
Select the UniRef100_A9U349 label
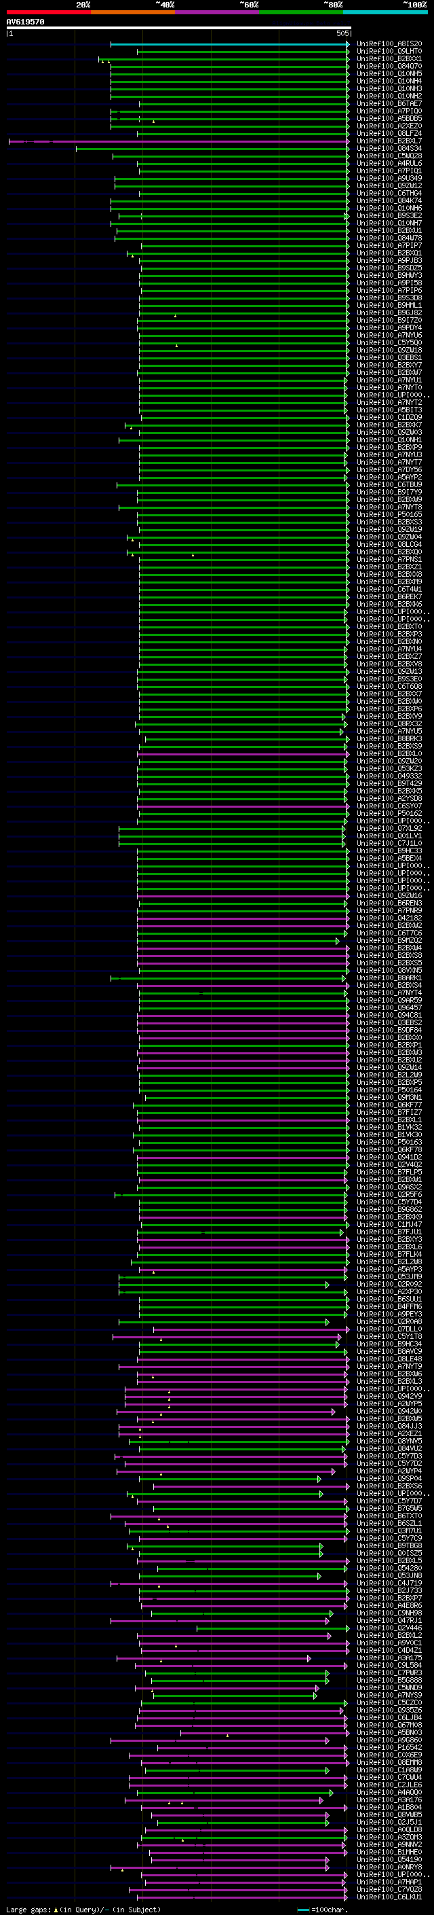tap(389, 179)
